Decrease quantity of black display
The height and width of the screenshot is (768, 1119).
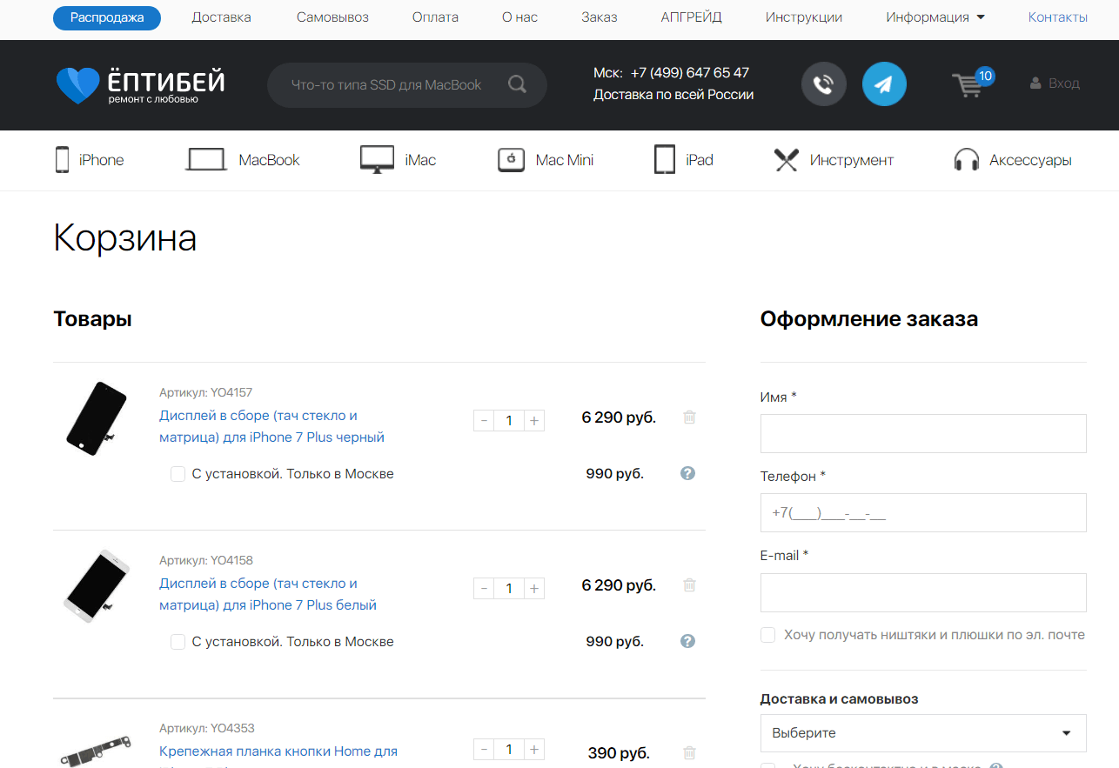[x=484, y=421]
